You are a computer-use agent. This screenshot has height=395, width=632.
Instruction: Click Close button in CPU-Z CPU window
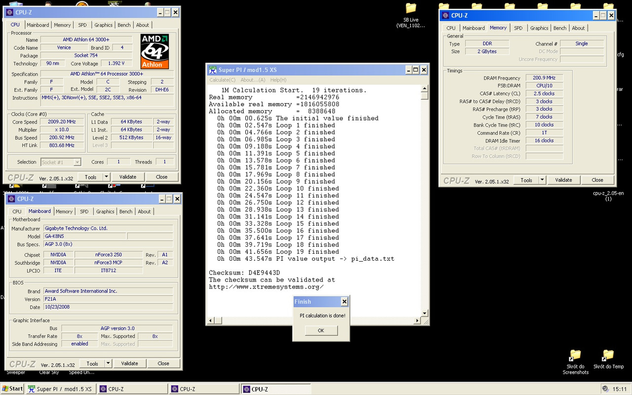click(161, 177)
